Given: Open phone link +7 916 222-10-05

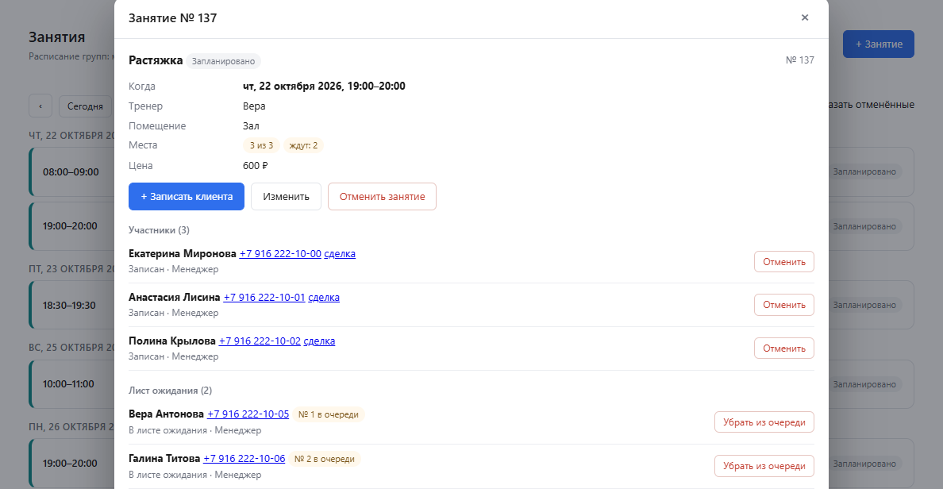Looking at the screenshot, I should (248, 414).
